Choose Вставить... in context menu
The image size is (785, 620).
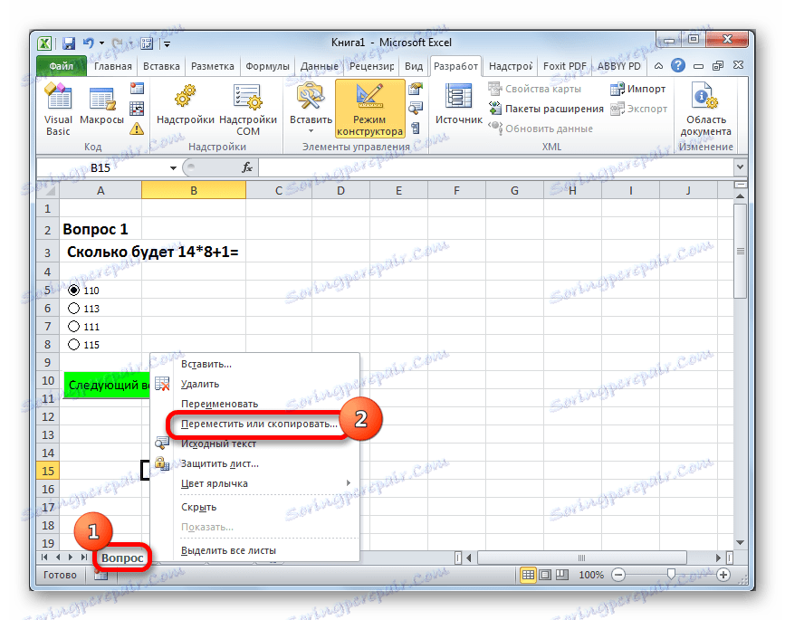click(255, 364)
